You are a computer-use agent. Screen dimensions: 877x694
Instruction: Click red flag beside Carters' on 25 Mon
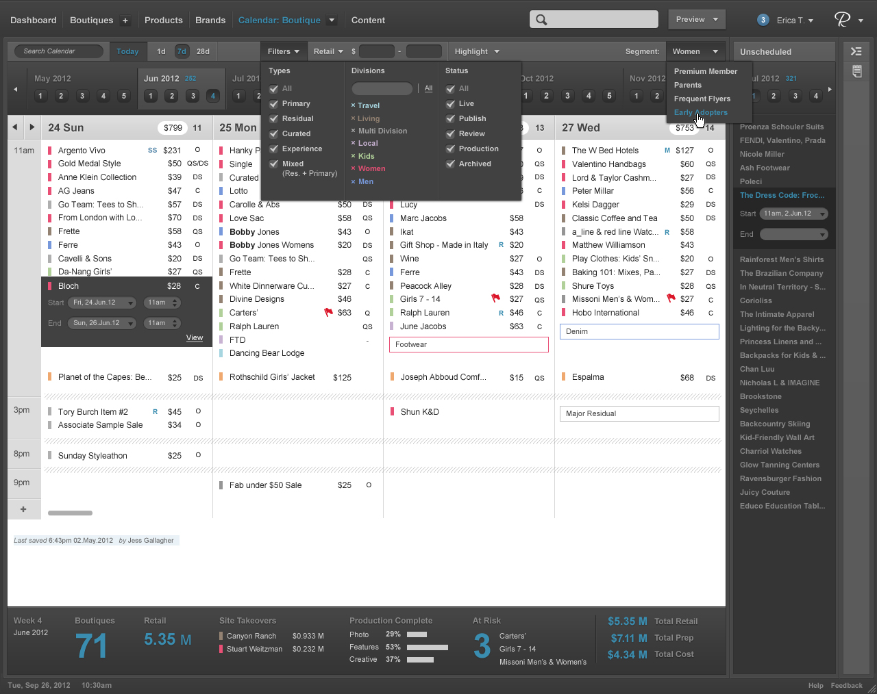[x=328, y=312]
